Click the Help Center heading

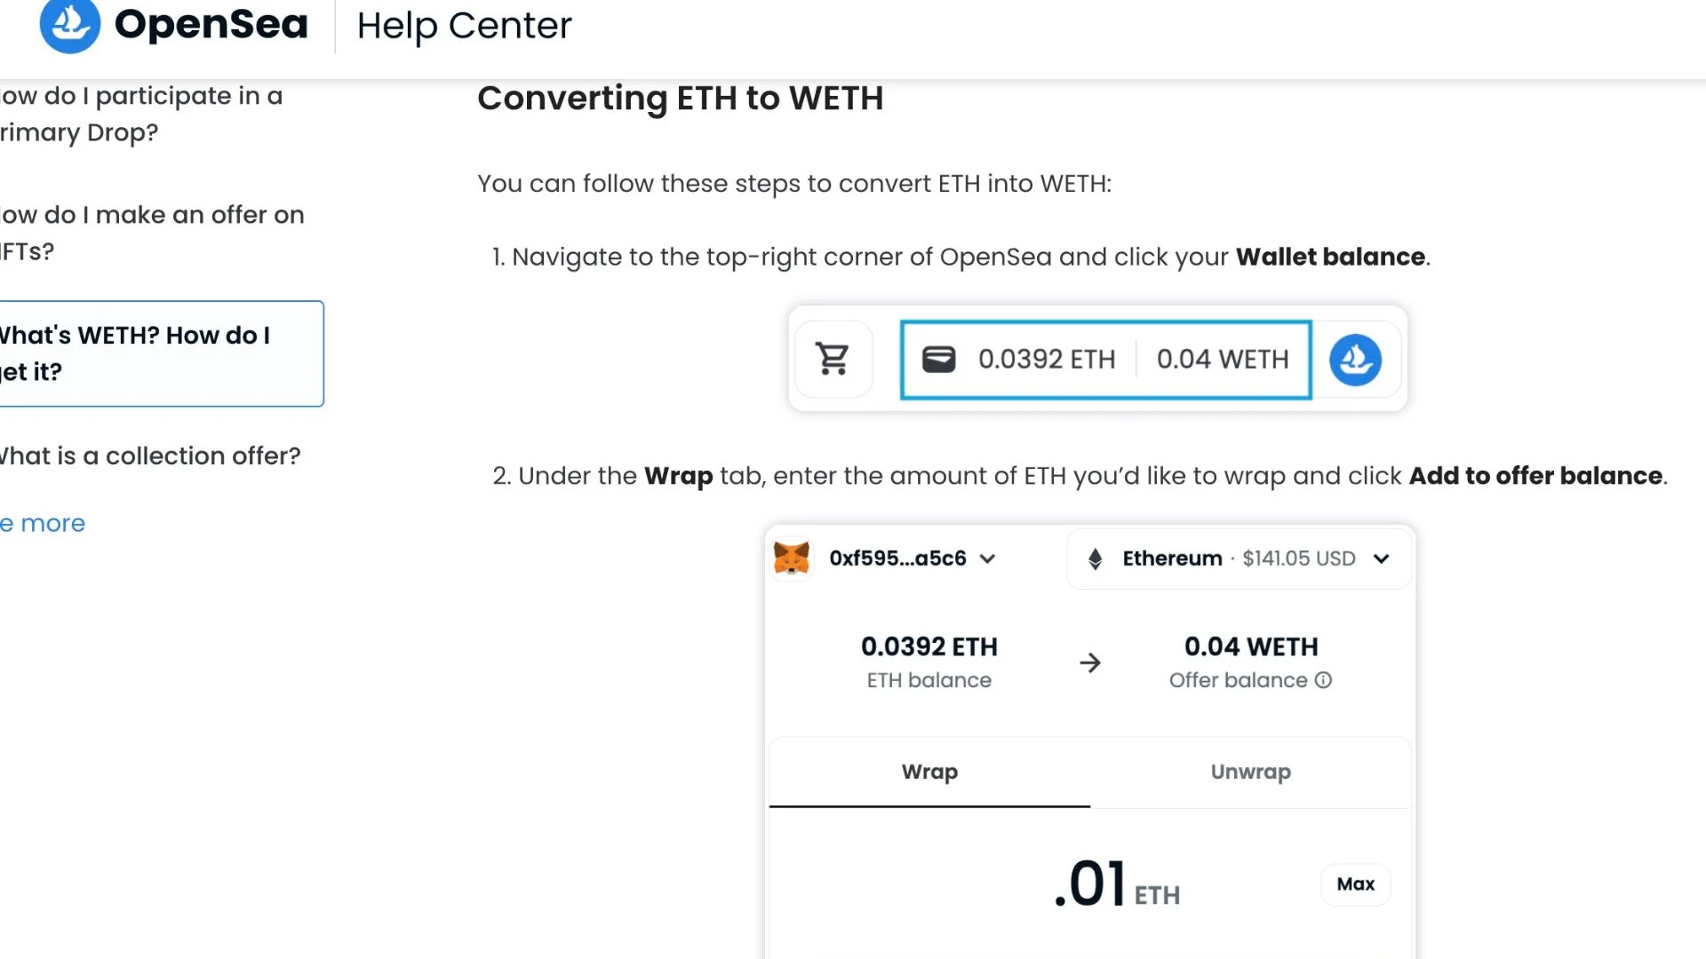click(x=462, y=26)
